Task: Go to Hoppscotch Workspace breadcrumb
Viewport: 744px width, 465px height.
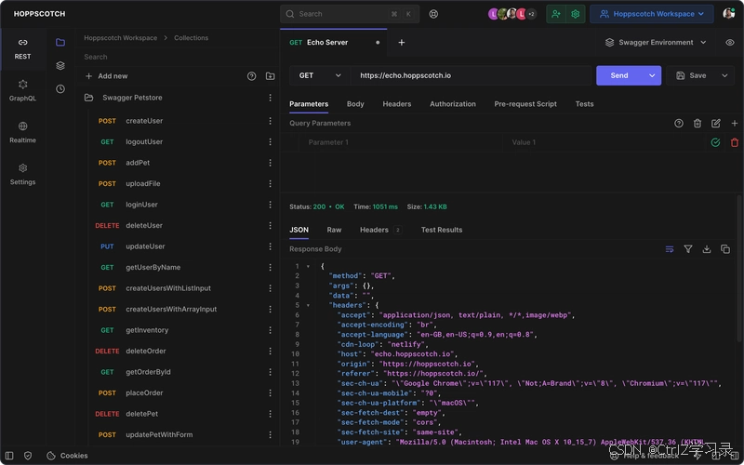Action: [121, 38]
